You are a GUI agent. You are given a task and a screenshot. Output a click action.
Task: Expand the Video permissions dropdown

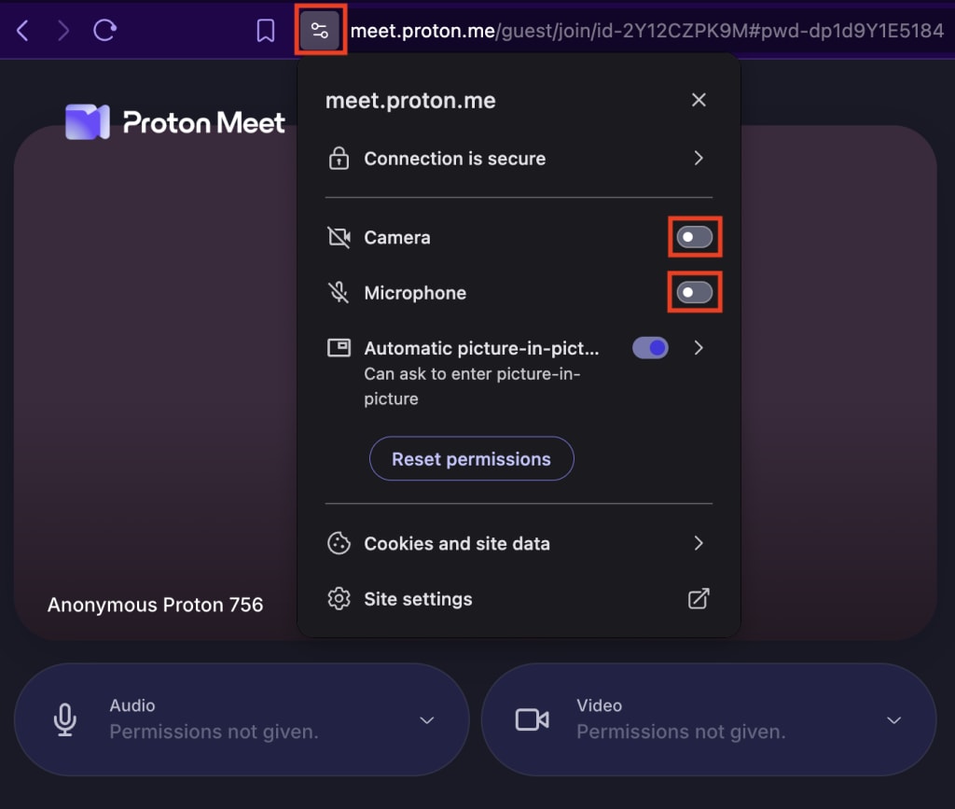pos(893,719)
